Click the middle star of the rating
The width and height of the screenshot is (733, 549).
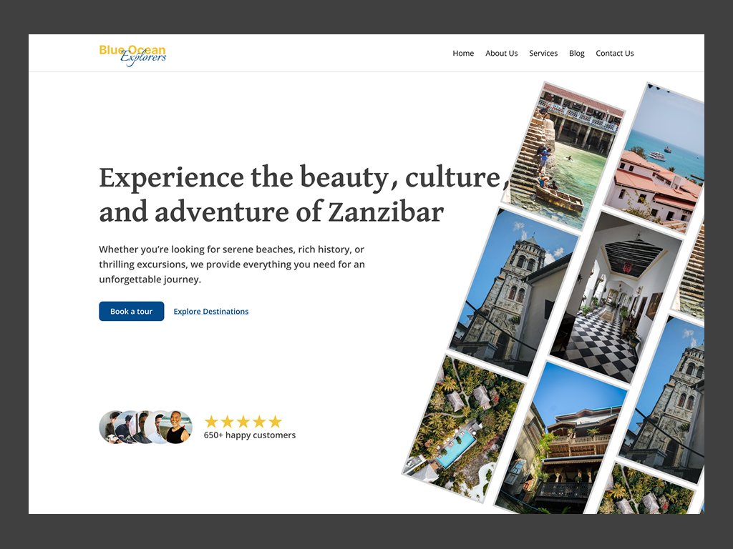tap(243, 422)
